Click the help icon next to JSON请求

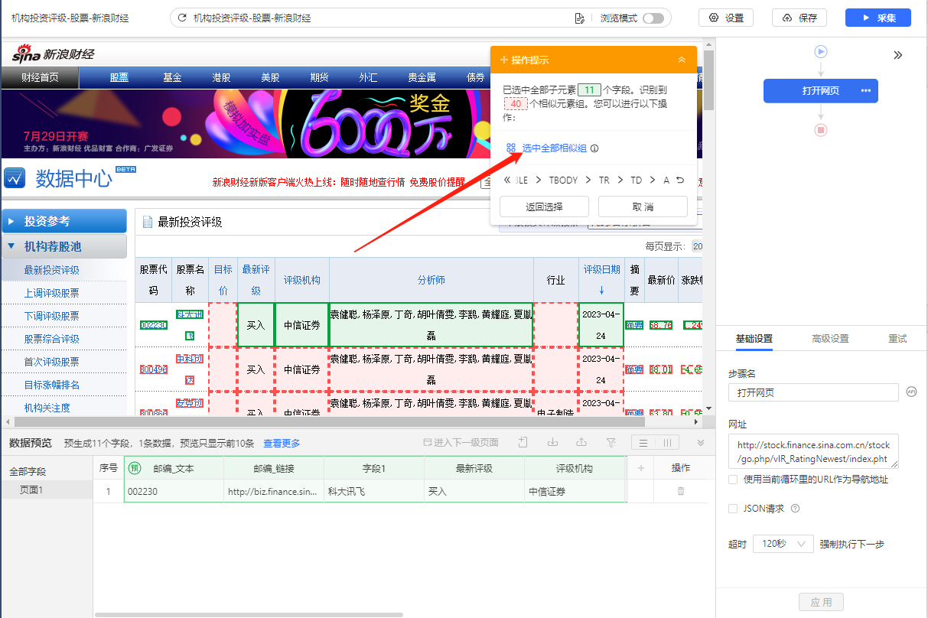pos(795,509)
